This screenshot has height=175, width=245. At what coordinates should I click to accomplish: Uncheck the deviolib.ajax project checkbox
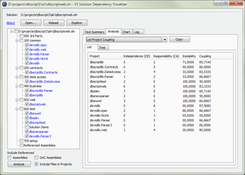[27, 45]
